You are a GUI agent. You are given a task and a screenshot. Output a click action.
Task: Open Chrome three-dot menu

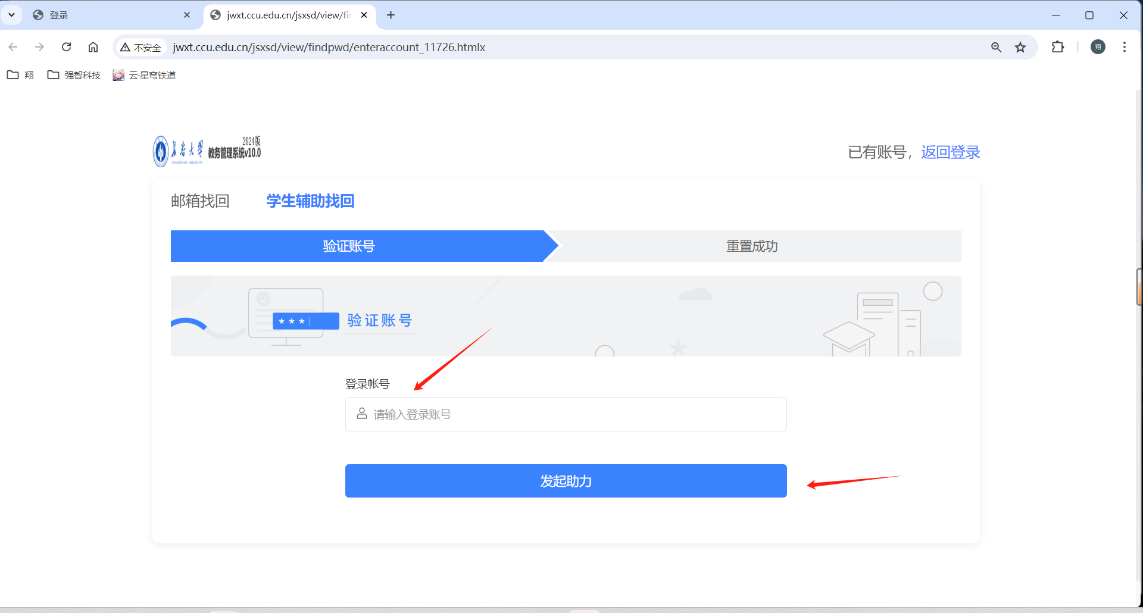point(1124,47)
